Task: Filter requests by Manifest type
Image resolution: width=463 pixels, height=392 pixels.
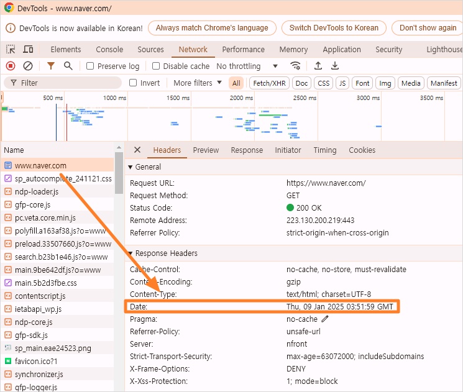Action: (444, 83)
